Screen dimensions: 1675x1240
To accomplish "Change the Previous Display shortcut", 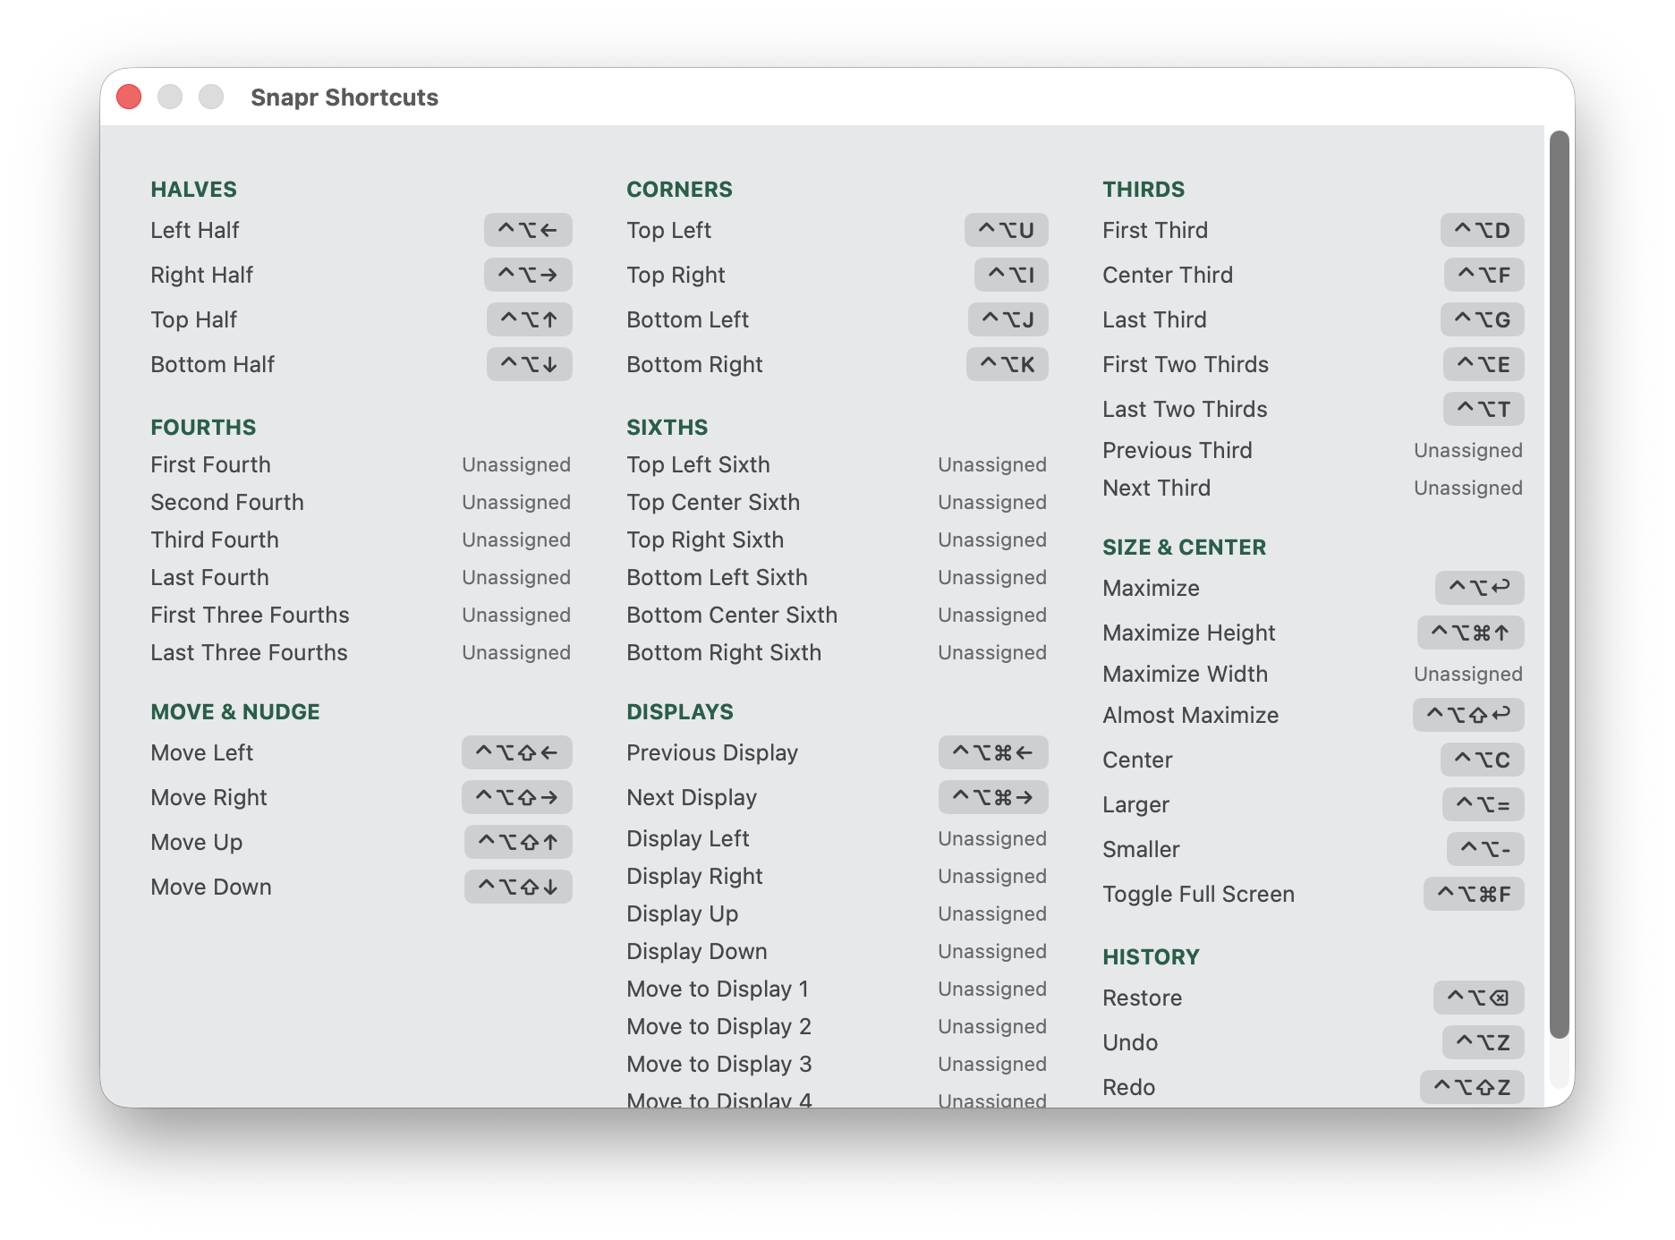I will pos(993,752).
